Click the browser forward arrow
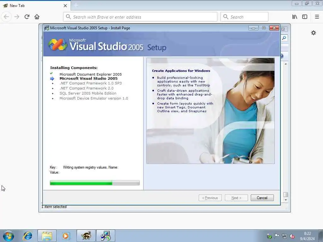323x242 pixels. click(17, 17)
